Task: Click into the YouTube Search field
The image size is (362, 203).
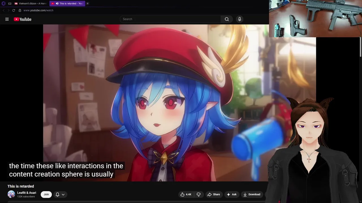Action: [x=170, y=19]
